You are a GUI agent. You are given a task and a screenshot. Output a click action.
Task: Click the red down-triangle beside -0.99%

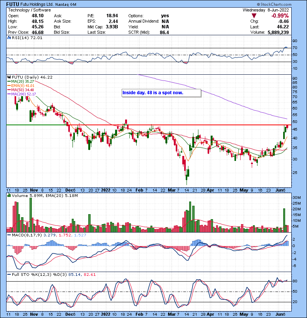(254, 16)
